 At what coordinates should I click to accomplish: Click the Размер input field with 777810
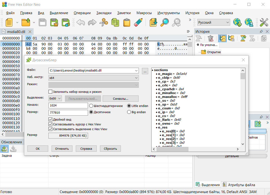(68, 113)
